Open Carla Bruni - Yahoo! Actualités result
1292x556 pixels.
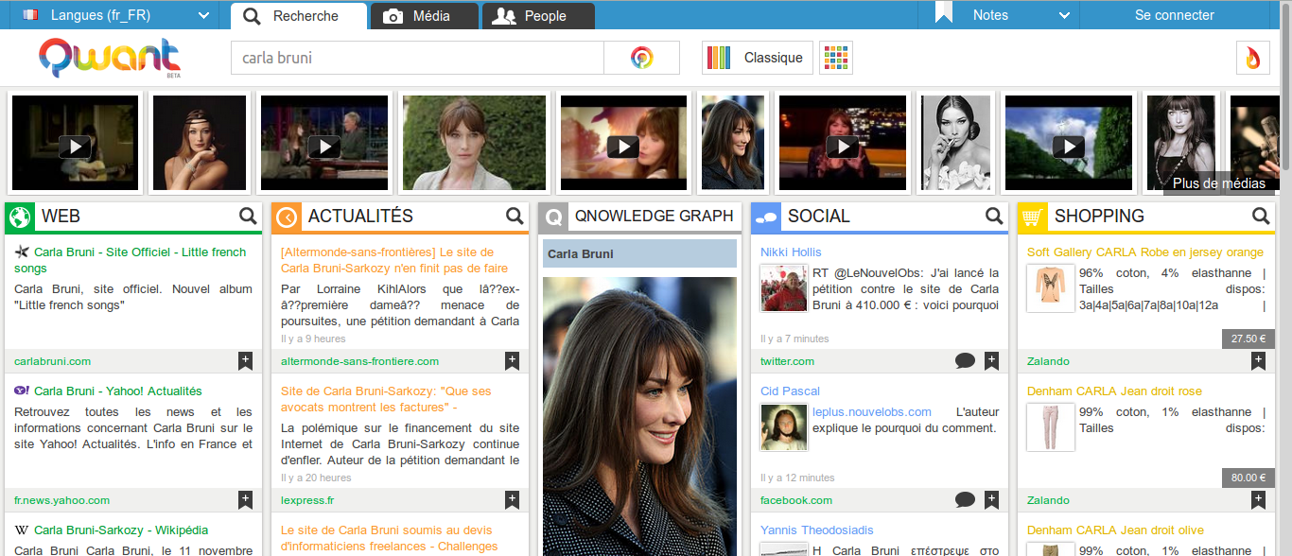(118, 391)
